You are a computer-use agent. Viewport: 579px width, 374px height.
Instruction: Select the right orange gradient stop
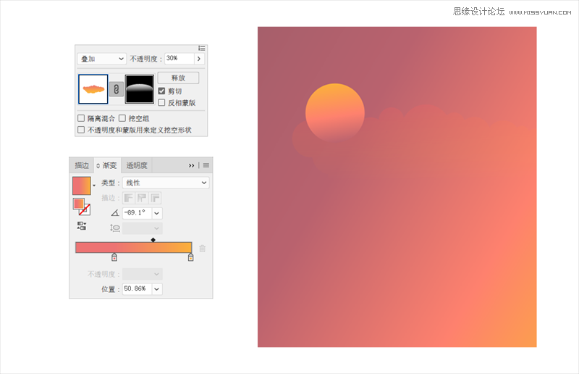coord(190,257)
